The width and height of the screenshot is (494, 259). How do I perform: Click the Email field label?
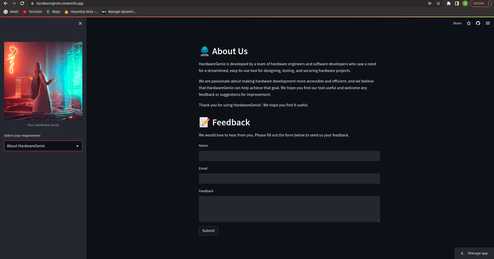203,169
